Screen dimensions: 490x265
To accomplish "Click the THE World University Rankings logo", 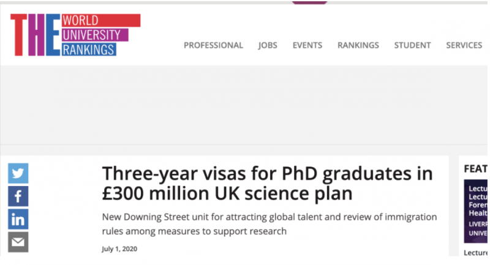I will coord(75,35).
